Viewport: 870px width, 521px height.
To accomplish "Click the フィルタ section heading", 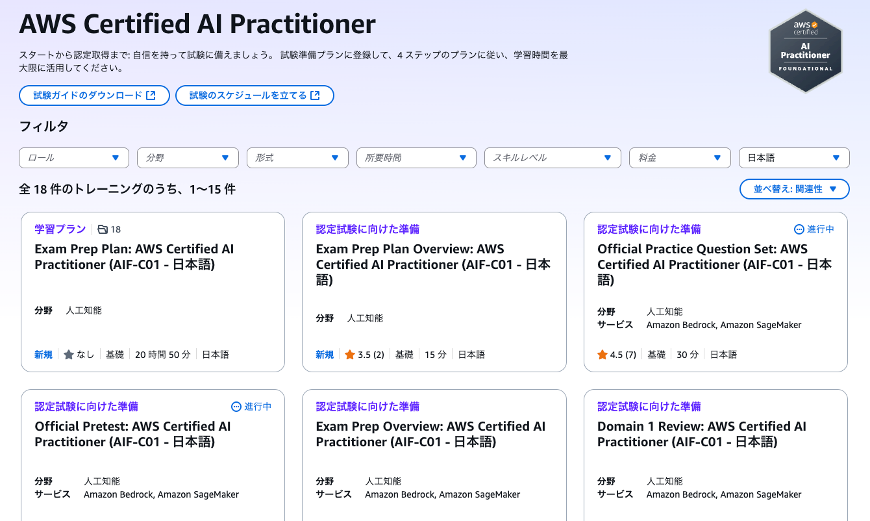I will [x=43, y=127].
